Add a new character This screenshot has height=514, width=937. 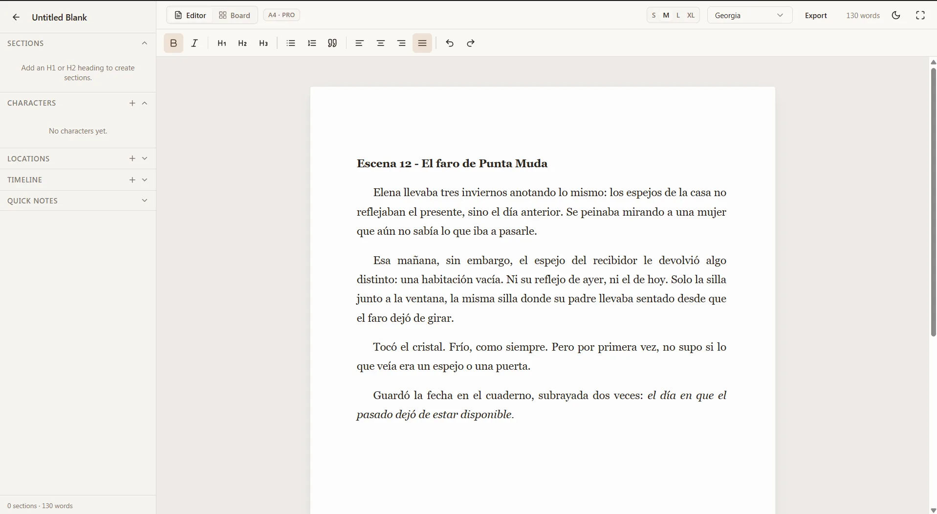click(x=132, y=103)
